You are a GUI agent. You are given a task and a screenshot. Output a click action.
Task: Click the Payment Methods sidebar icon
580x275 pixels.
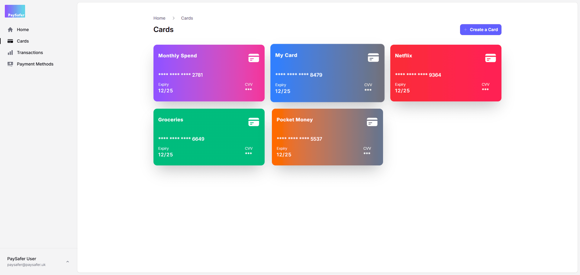10,64
